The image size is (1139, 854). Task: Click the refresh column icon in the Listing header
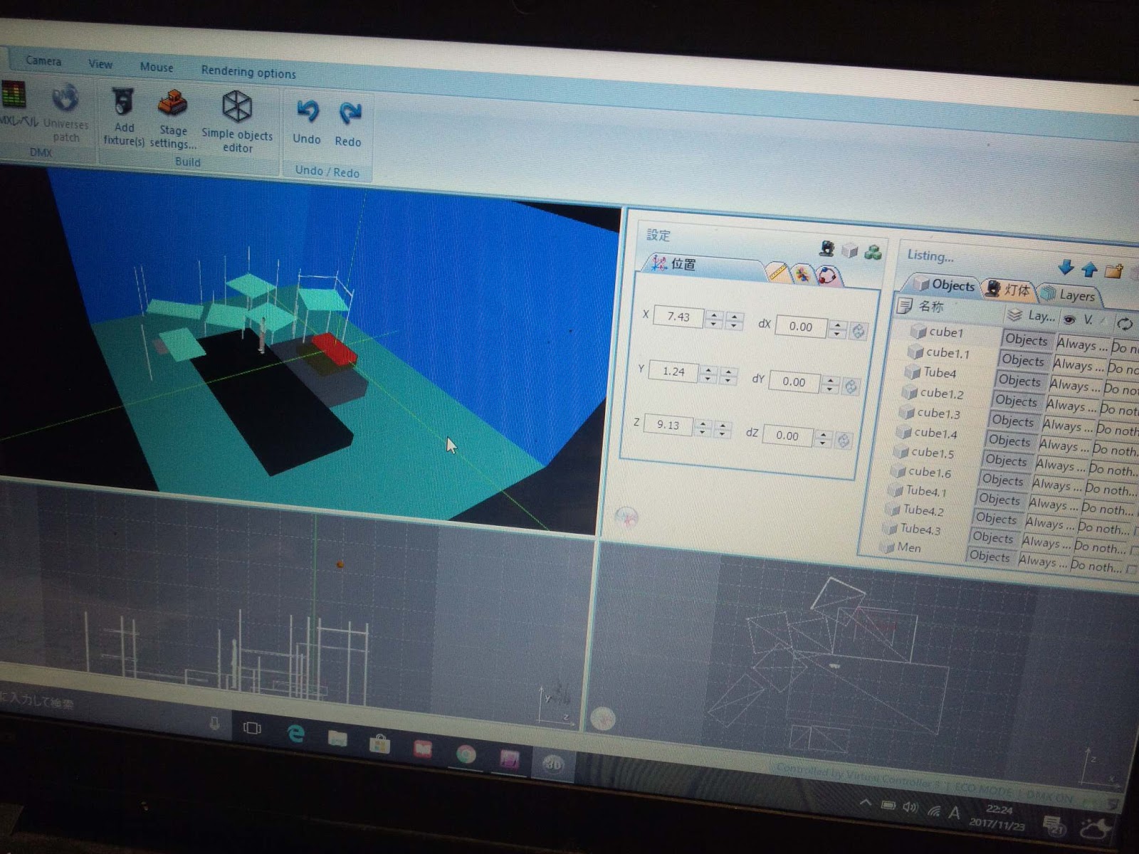1124,324
